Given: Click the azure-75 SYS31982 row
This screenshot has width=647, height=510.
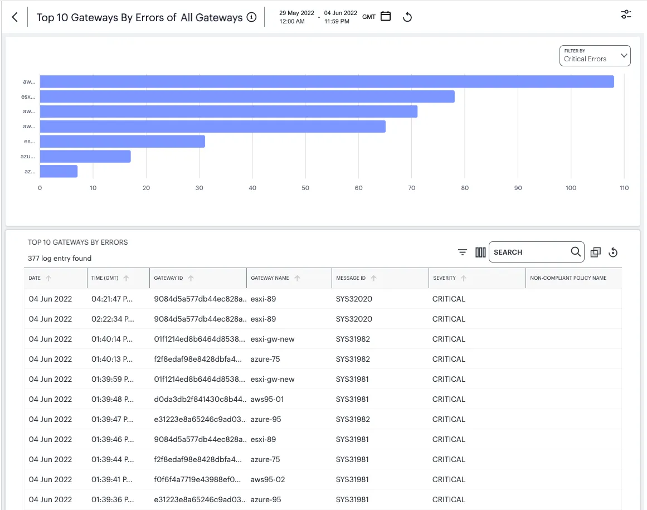Looking at the screenshot, I should tap(323, 359).
